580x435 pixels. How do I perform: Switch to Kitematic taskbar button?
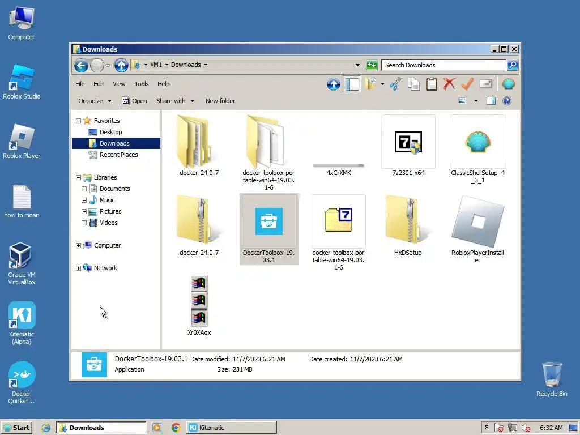231,428
